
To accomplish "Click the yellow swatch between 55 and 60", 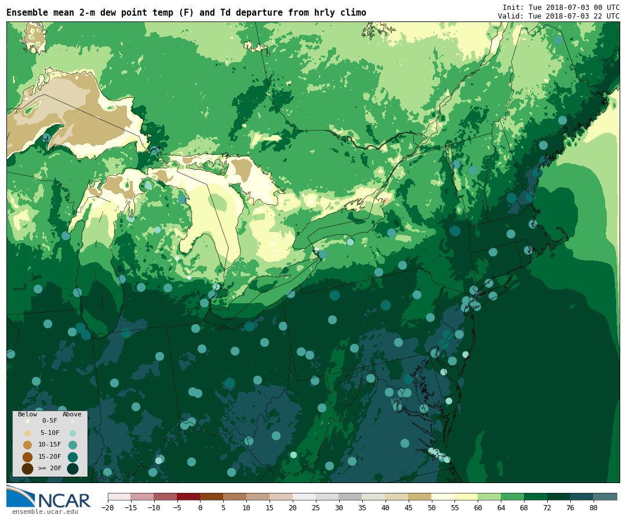I will coord(467,496).
